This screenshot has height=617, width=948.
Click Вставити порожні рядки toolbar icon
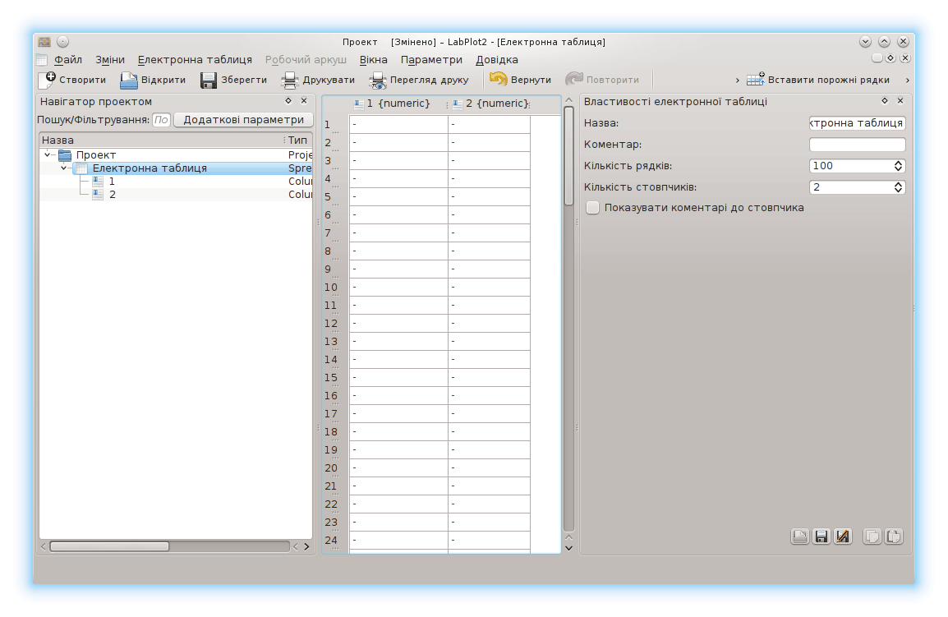click(756, 80)
